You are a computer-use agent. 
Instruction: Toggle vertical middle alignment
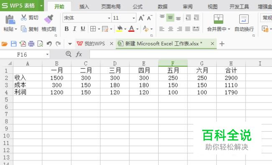tap(170, 17)
